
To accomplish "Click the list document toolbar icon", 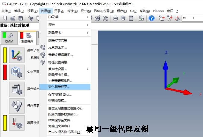I will pos(131,18).
